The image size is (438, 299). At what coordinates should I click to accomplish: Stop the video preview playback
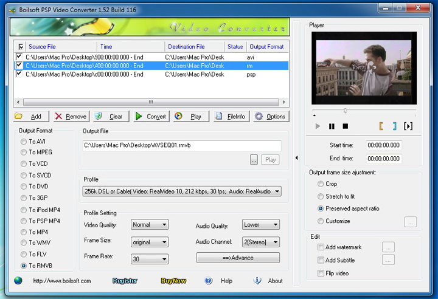click(346, 126)
